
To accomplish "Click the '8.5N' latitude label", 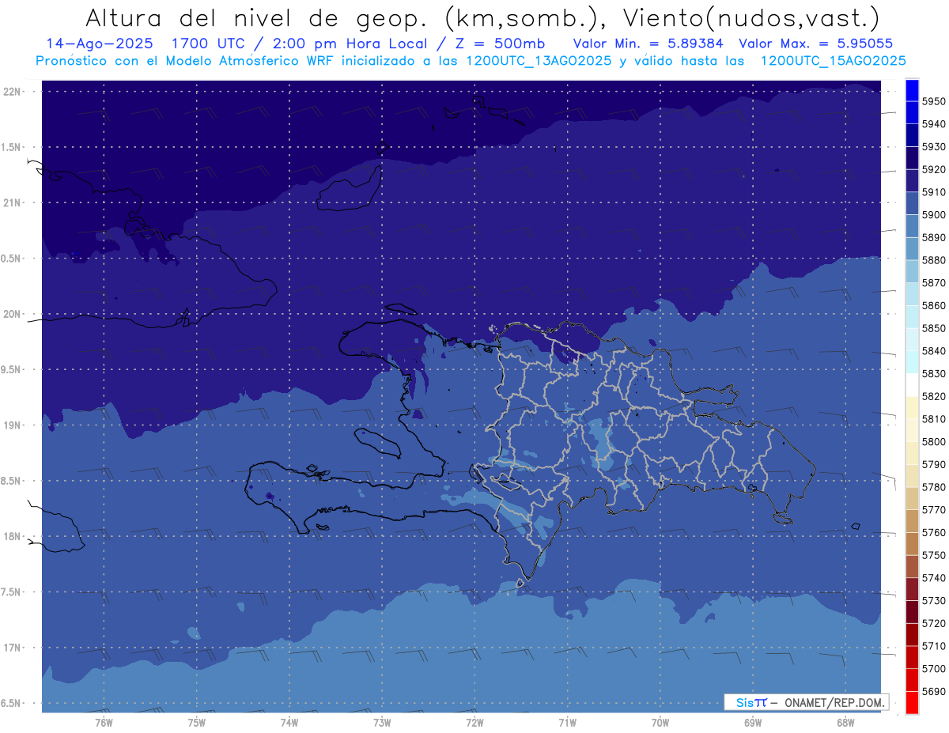I will [x=12, y=481].
